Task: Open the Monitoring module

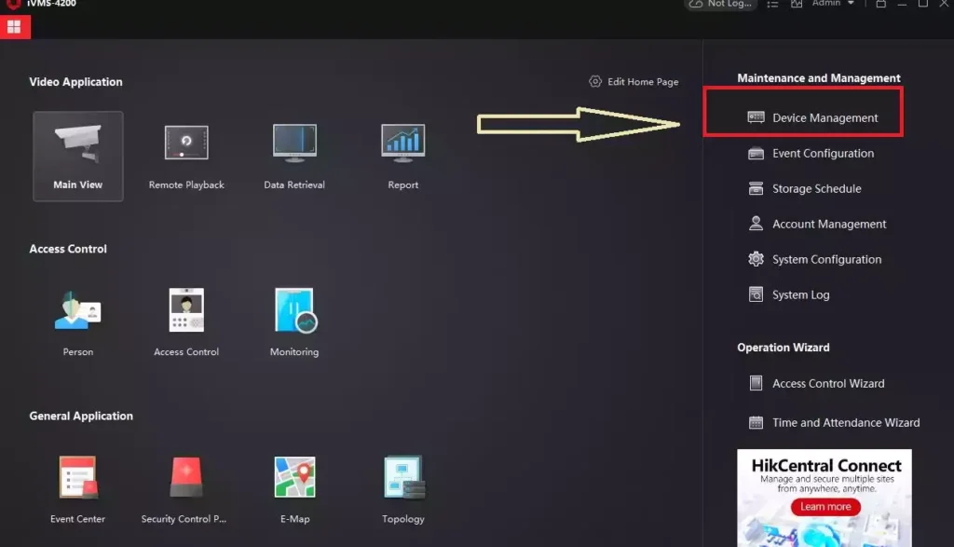Action: (294, 322)
